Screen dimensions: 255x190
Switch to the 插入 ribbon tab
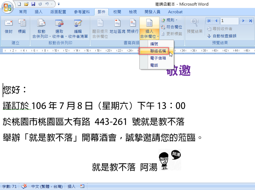[38, 12]
